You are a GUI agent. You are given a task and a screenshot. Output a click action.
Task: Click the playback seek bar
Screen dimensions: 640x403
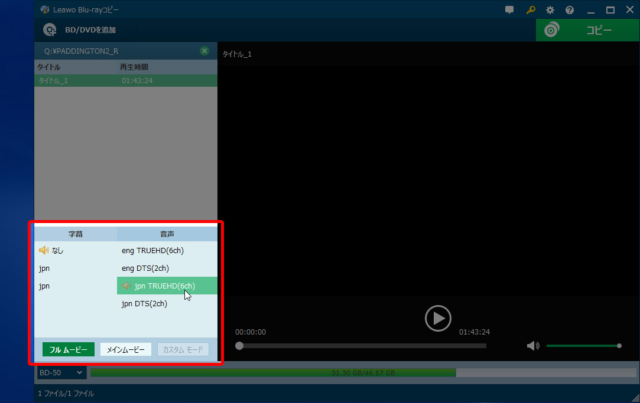[362, 346]
